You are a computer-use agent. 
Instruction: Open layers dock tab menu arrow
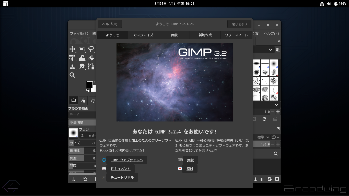pos(278,129)
